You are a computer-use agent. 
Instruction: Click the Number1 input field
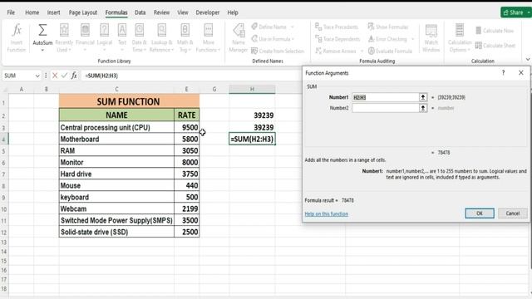386,97
